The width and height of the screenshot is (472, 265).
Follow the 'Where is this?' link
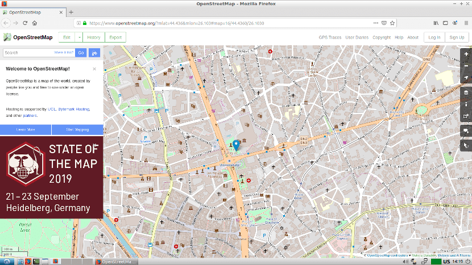tap(64, 53)
